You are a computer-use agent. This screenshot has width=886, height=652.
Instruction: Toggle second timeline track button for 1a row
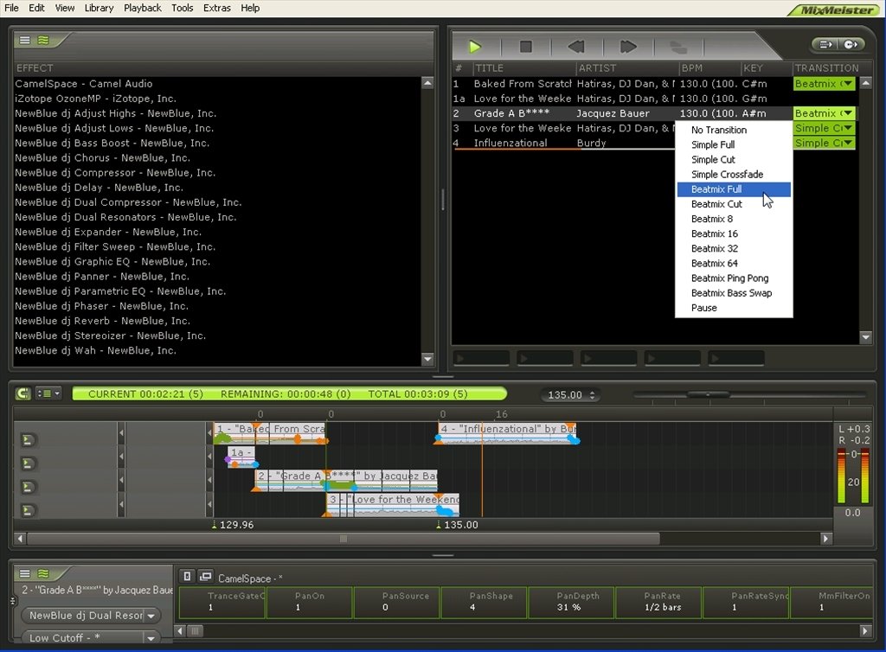click(27, 463)
